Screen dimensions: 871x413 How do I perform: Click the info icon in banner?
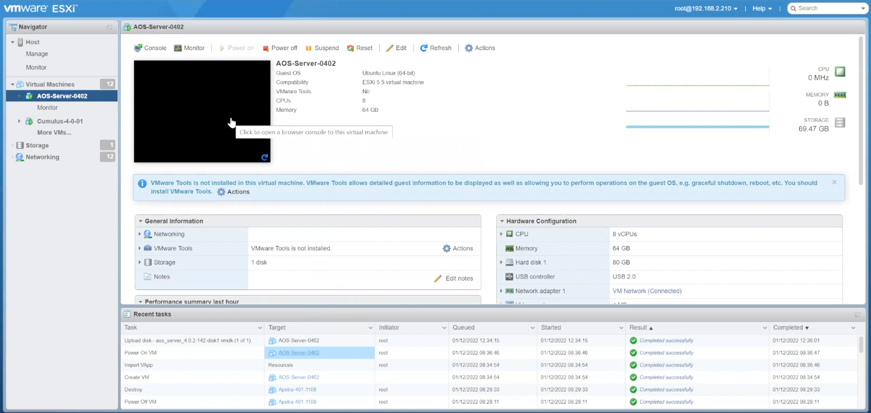[x=142, y=184]
